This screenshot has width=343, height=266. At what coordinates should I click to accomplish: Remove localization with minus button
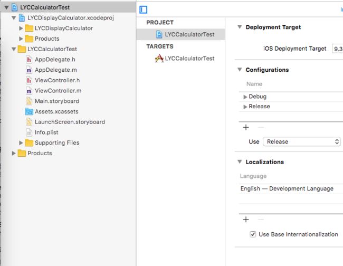(x=261, y=220)
